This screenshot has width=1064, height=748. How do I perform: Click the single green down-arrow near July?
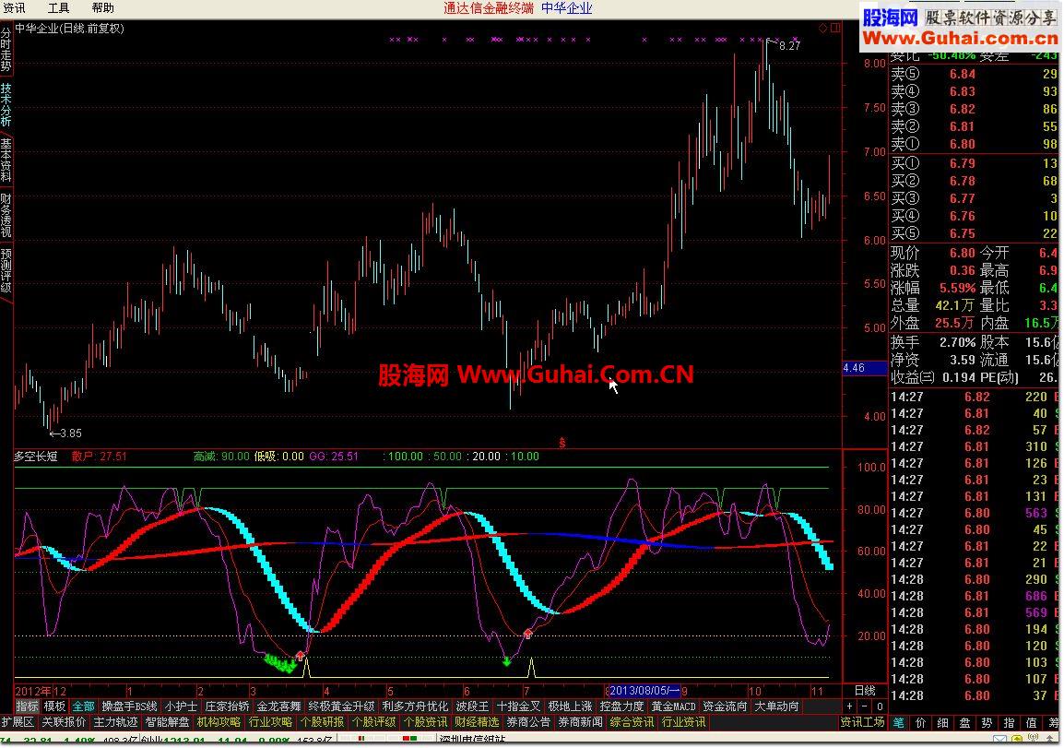click(506, 660)
